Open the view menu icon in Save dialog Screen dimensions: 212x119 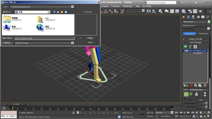66,12
